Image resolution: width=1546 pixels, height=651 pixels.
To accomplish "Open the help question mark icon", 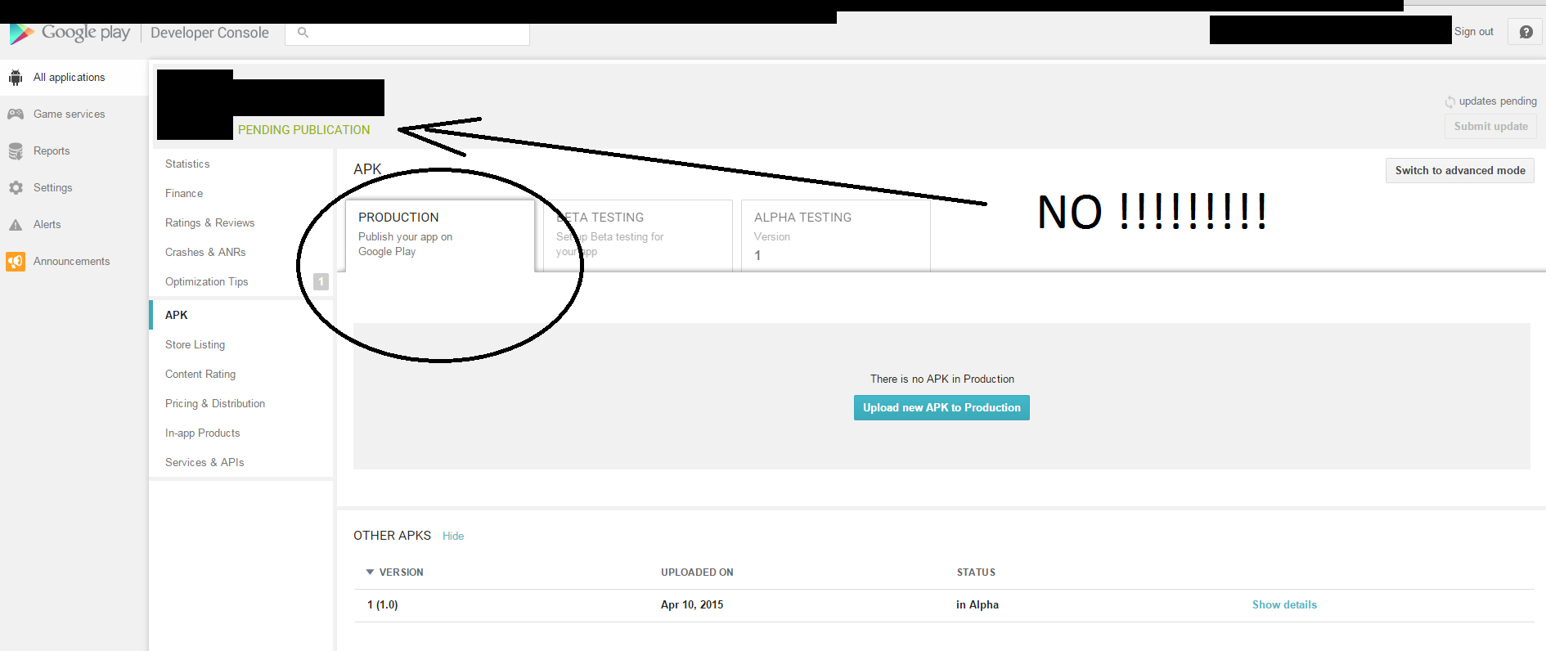I will pos(1526,32).
